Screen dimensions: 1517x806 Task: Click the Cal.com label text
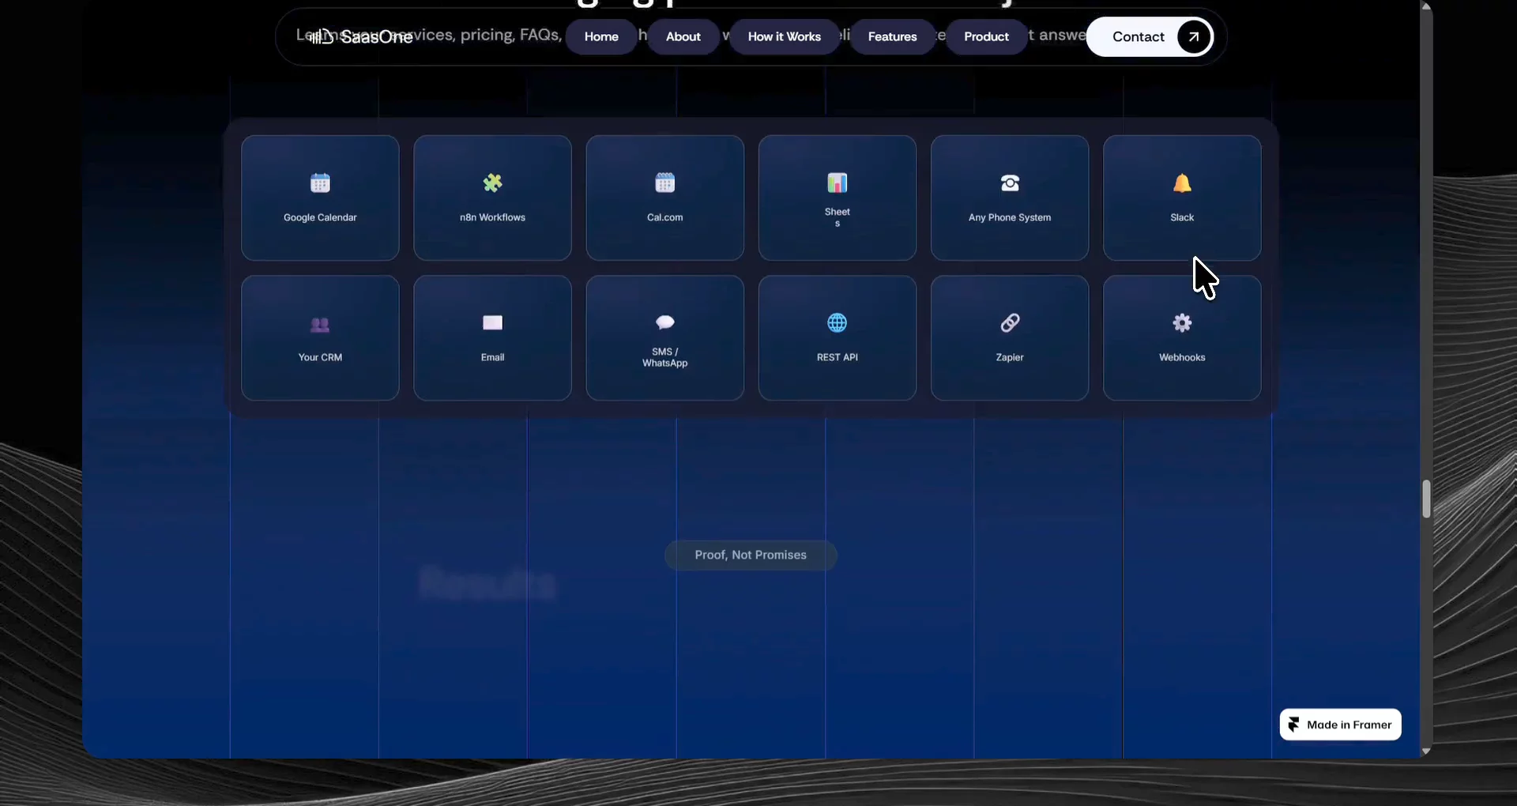pyautogui.click(x=665, y=217)
